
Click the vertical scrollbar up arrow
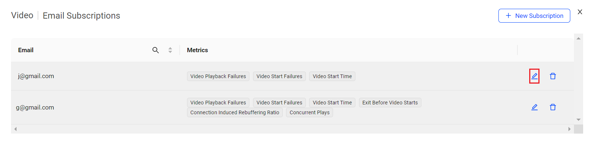578,38
